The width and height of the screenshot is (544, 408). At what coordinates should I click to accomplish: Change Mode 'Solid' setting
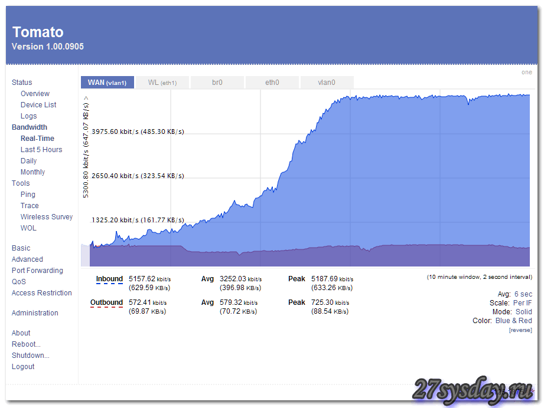[524, 312]
